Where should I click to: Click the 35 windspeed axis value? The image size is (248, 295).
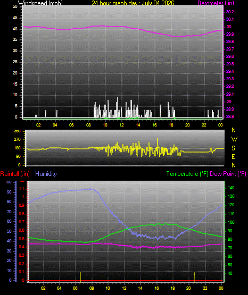(15, 40)
